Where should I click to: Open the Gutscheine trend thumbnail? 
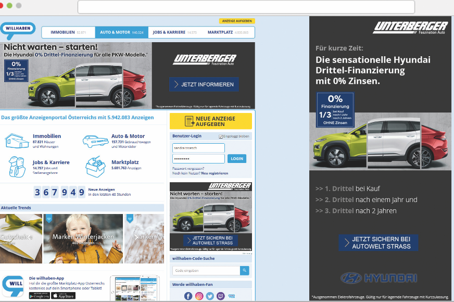21,238
